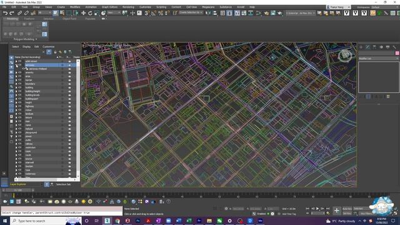Click the Mirror tool icon
Image resolution: width=400 pixels, height=225 pixels.
pos(208,12)
